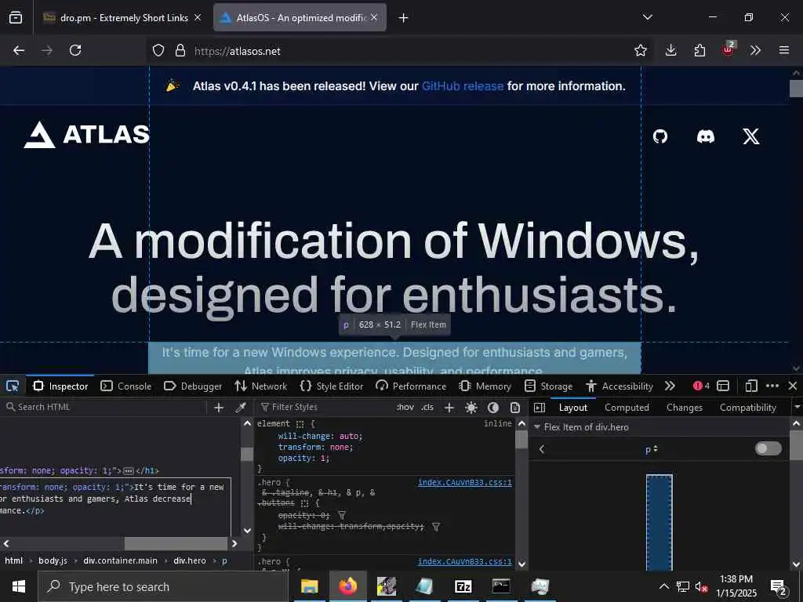Show hidden icons in the system tray
This screenshot has width=803, height=602.
tap(663, 586)
